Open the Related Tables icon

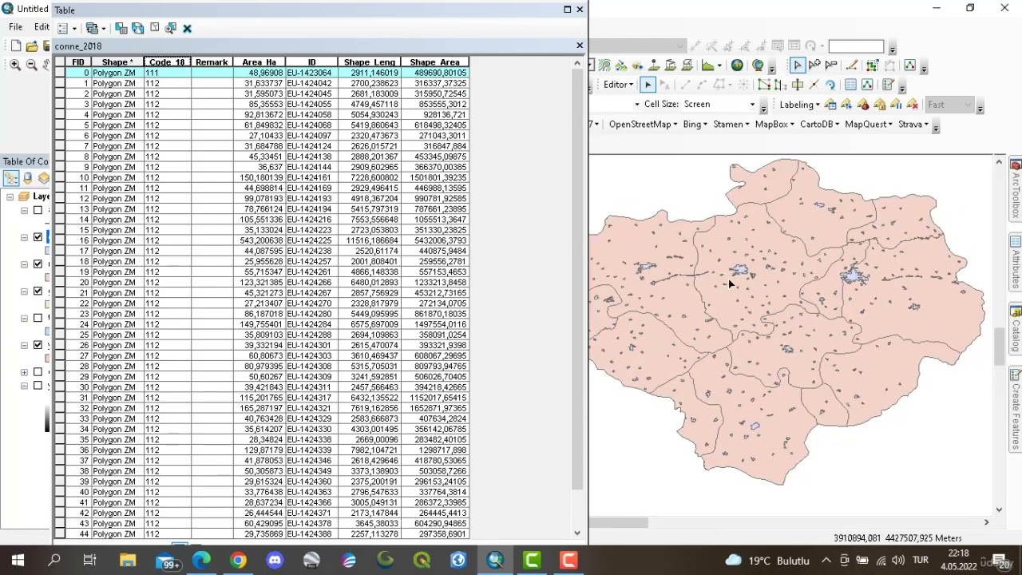(x=93, y=28)
